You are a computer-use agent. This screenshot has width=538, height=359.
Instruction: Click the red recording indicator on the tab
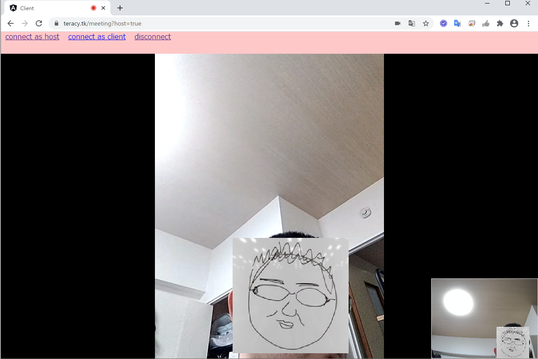pyautogui.click(x=93, y=7)
